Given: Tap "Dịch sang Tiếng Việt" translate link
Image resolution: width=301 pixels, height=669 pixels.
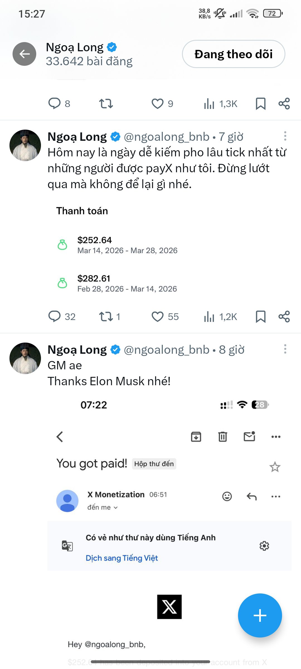Looking at the screenshot, I should coord(122,558).
